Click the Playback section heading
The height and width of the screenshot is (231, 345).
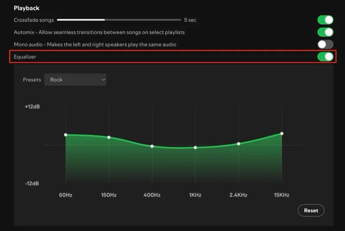[27, 8]
